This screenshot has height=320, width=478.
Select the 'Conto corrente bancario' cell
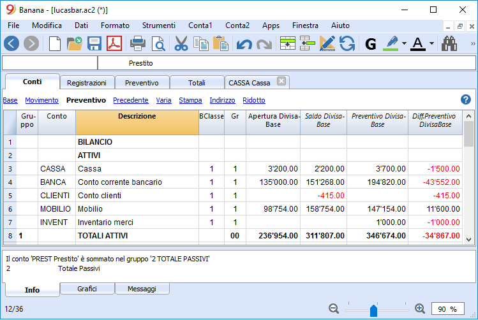tap(137, 182)
